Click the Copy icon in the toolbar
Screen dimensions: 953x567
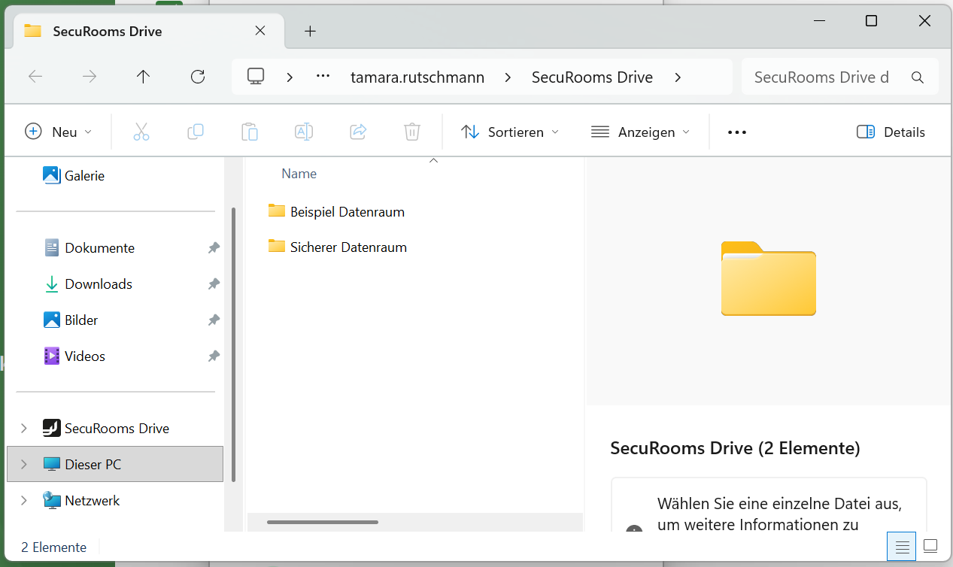pos(196,132)
